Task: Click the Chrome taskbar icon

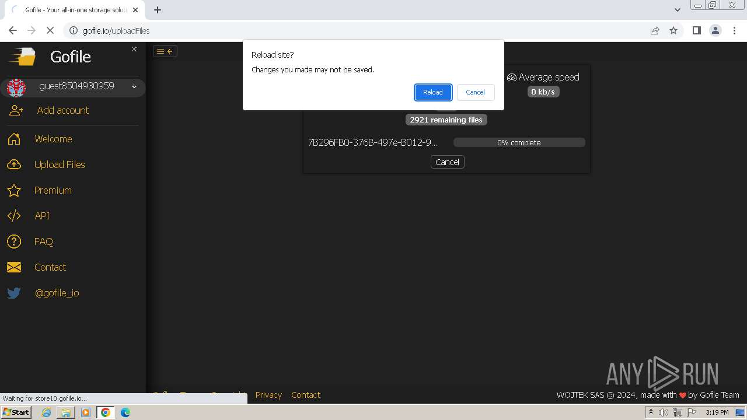Action: click(106, 412)
